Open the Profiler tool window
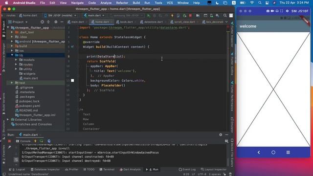Viewport: 313px width, 176px height. coord(72,170)
